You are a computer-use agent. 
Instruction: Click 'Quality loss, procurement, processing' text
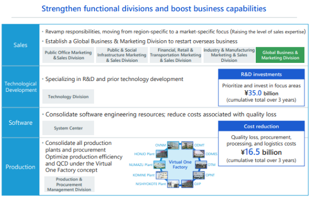click(x=261, y=140)
